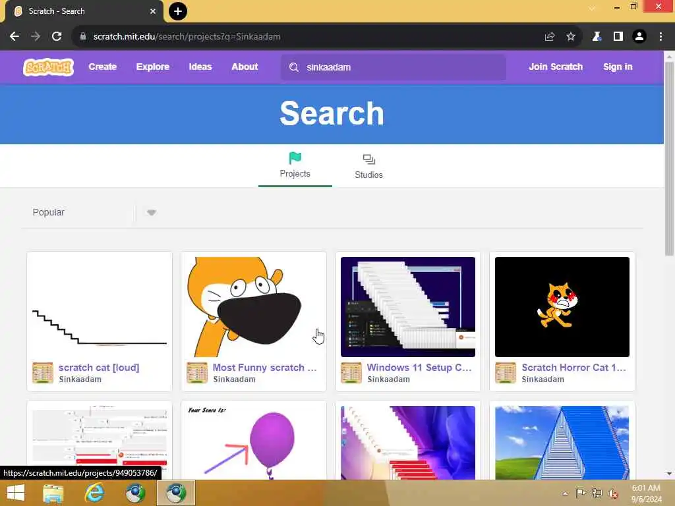
Task: Click the browser forward arrow
Action: coord(36,37)
